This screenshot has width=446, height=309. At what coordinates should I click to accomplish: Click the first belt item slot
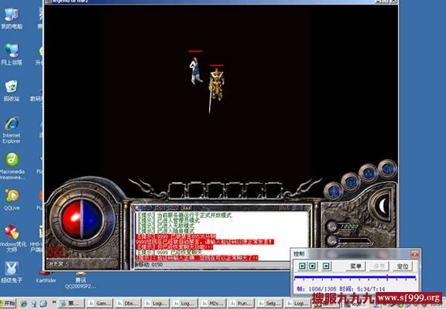coord(177,190)
